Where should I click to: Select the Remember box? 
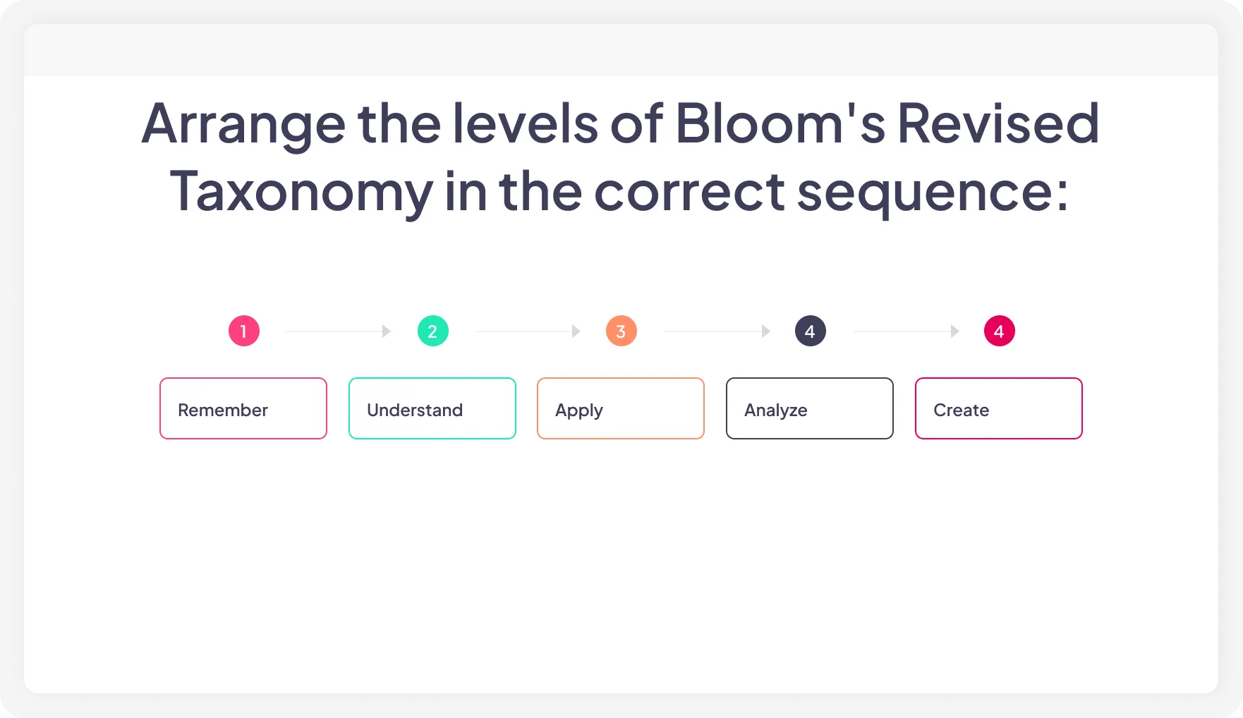243,408
